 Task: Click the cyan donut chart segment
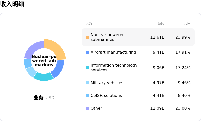43,77
